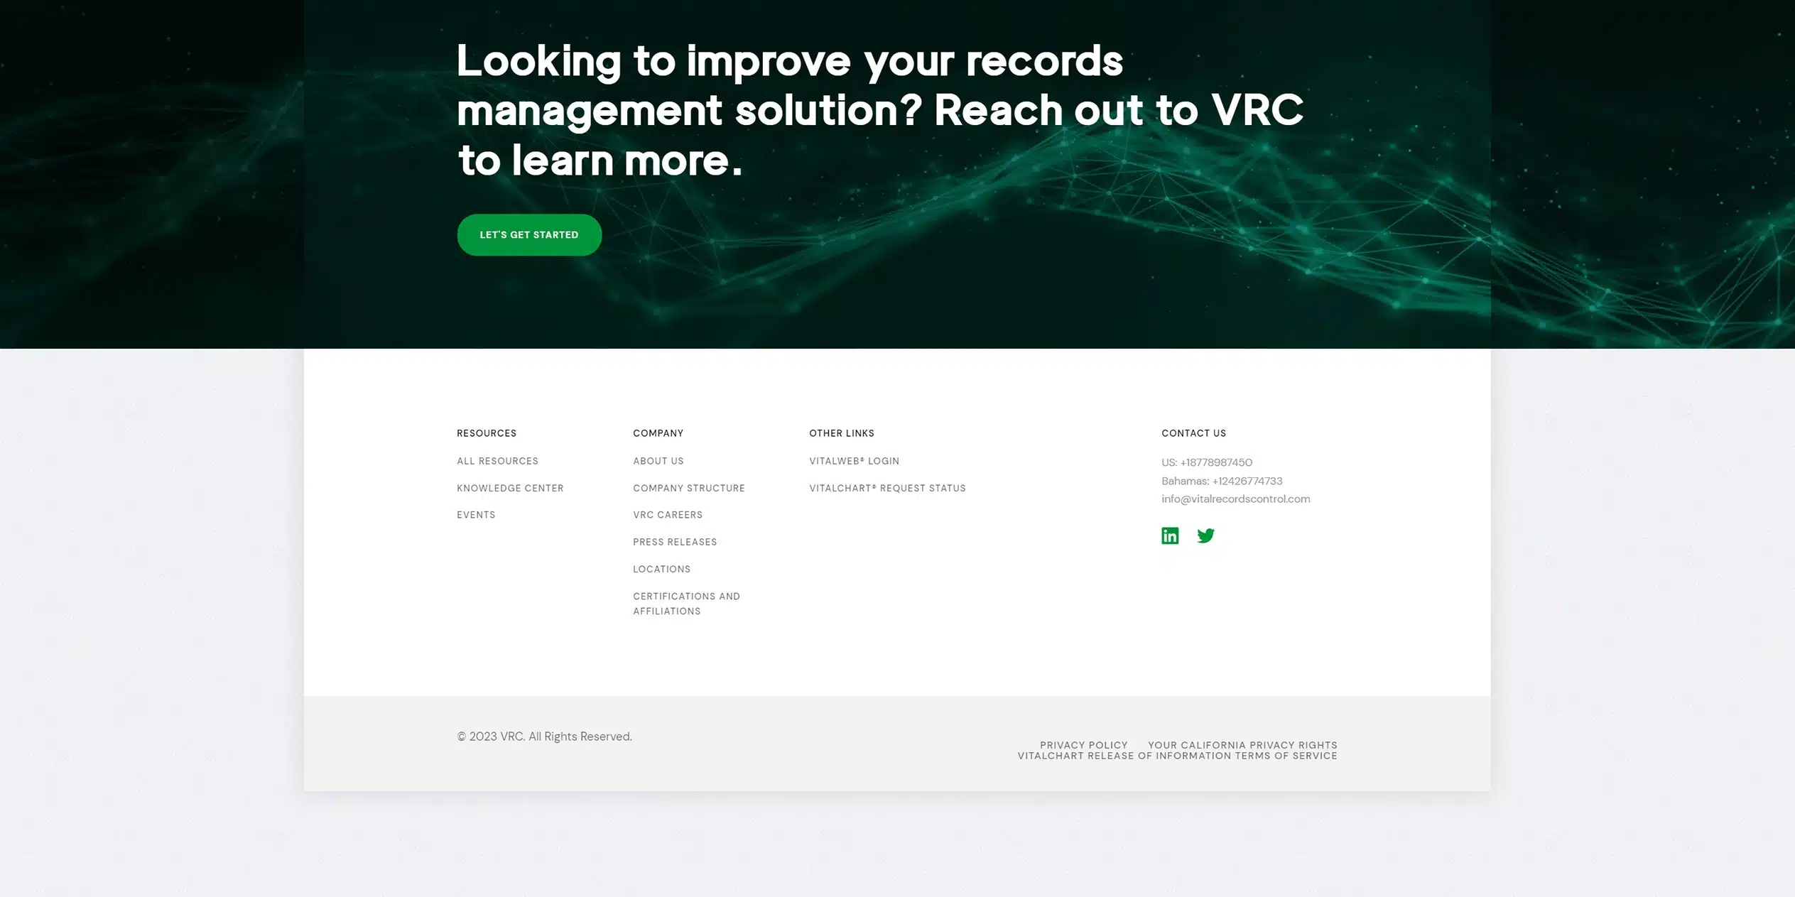Open VitalWeb® Login page

[x=854, y=461]
